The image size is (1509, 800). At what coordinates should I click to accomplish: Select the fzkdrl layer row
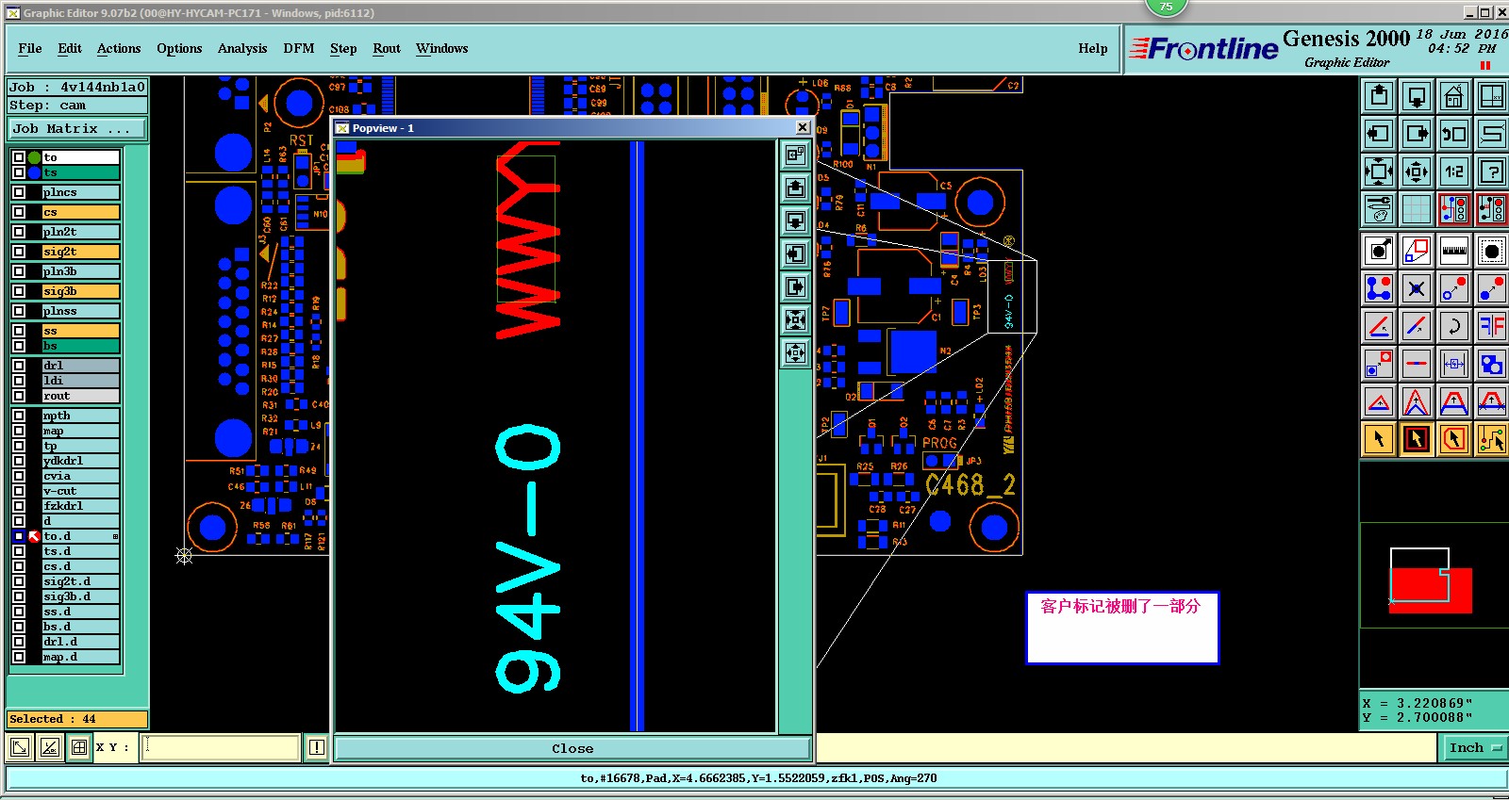point(80,506)
